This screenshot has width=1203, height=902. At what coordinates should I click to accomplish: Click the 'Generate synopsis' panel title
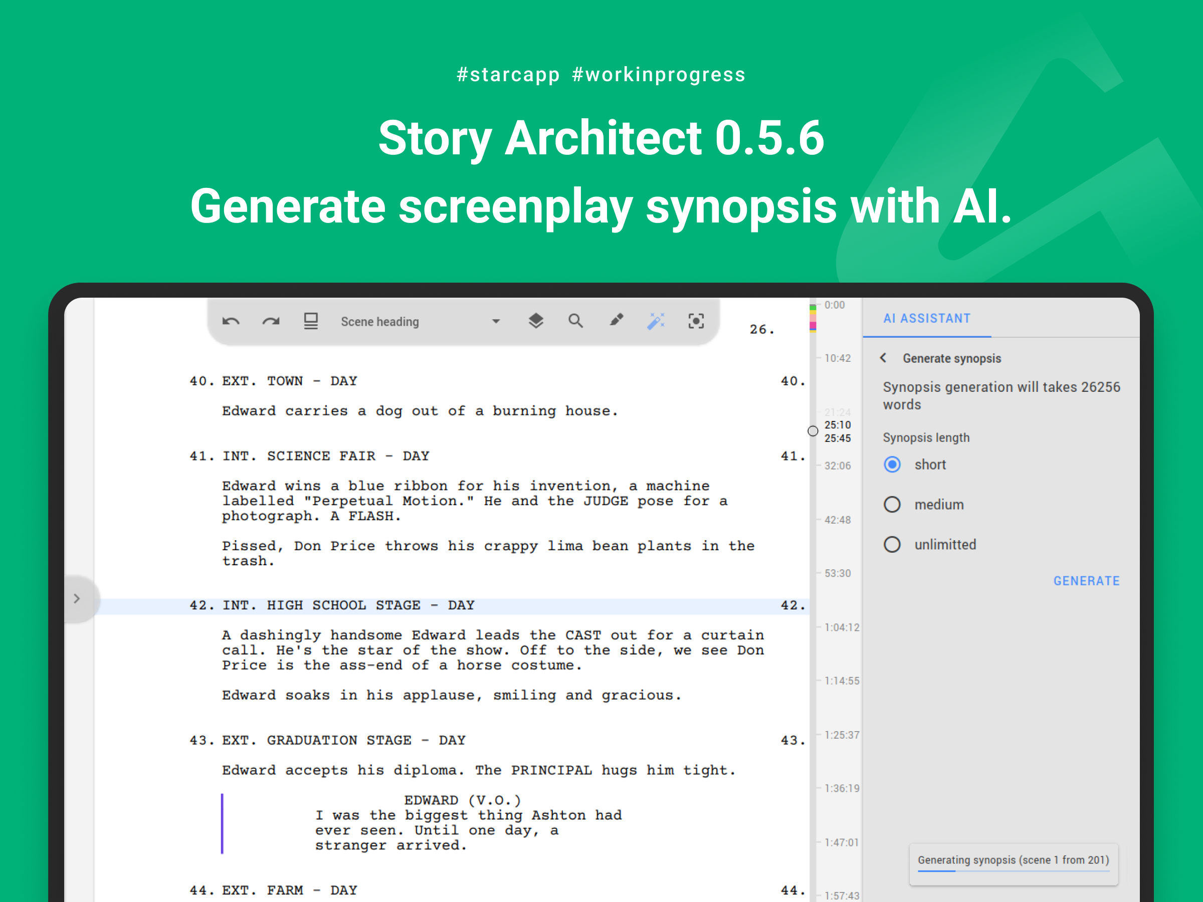coord(952,358)
